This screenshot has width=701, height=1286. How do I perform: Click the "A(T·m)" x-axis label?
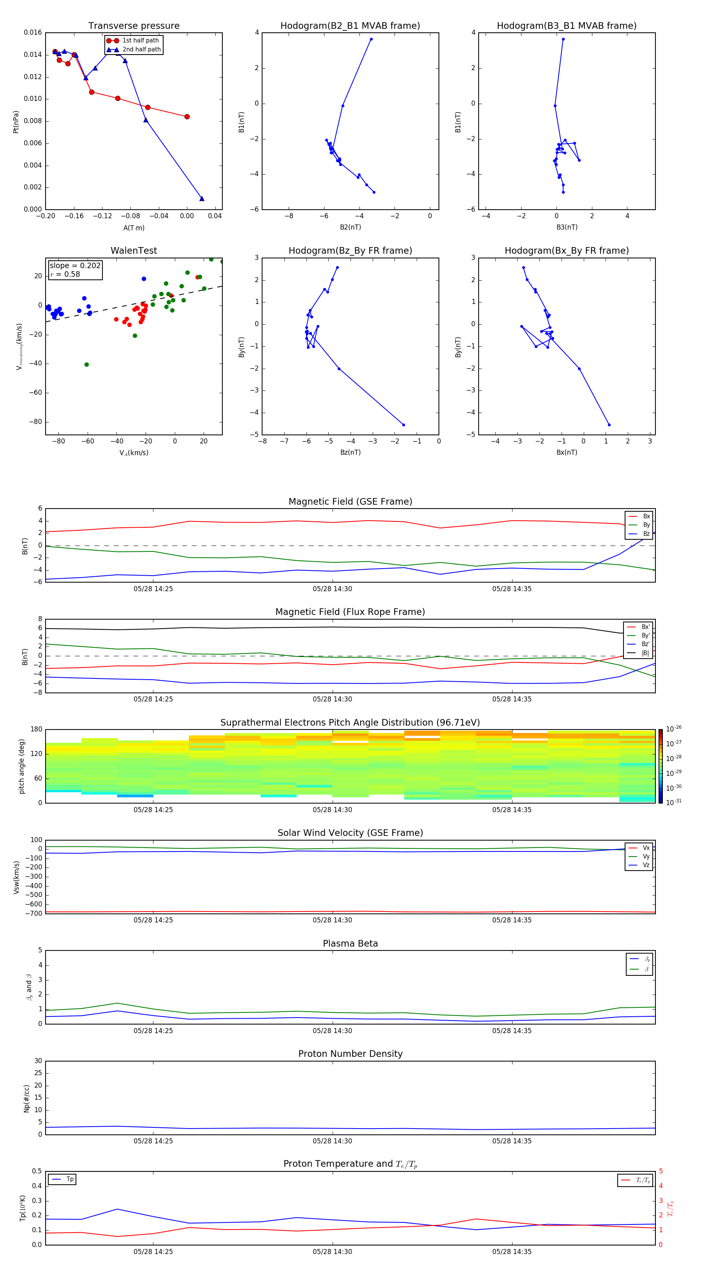134,228
